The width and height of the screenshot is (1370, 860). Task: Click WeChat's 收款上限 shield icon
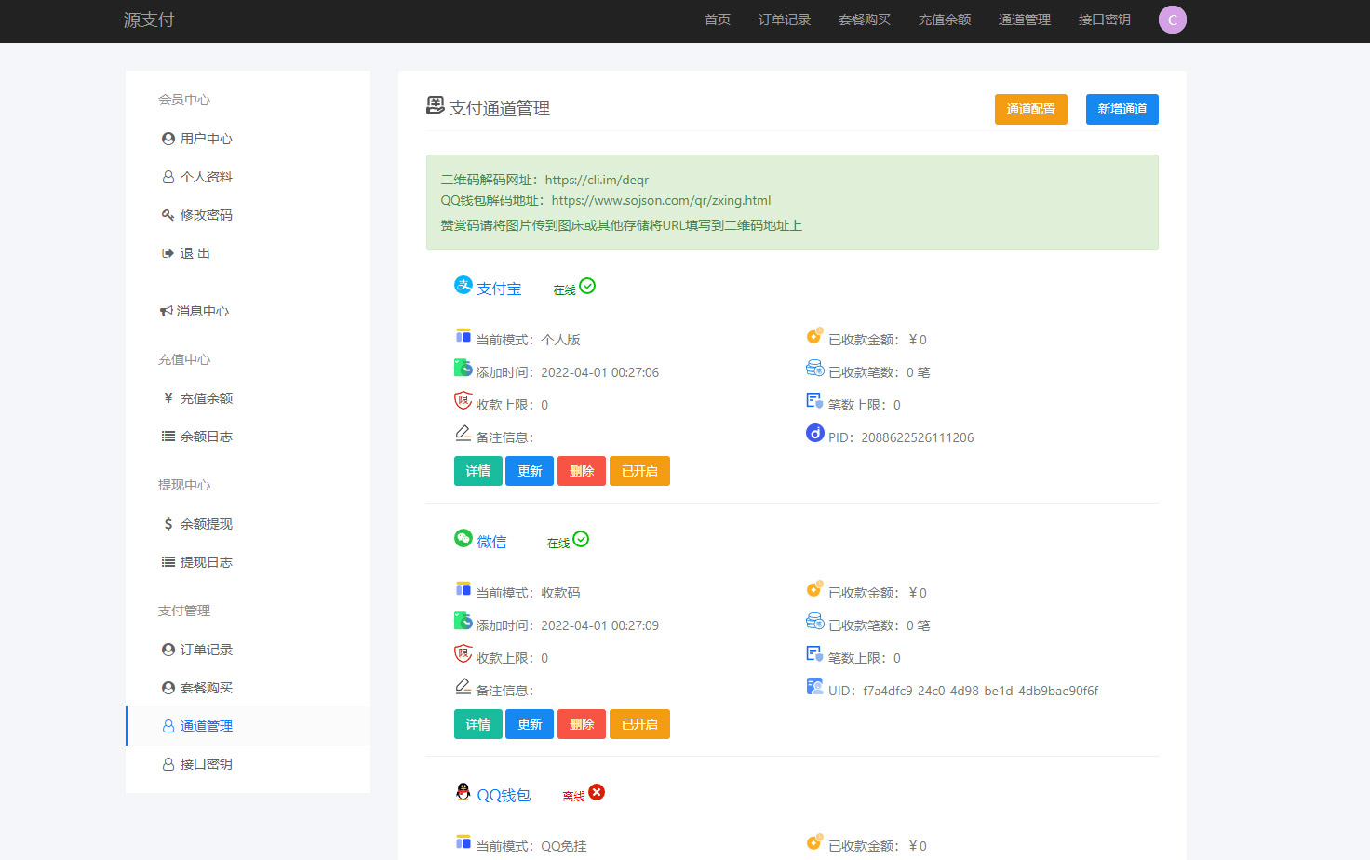tap(463, 653)
